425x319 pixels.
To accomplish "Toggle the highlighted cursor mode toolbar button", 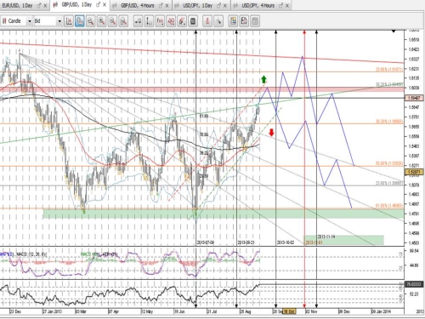I will (80, 21).
